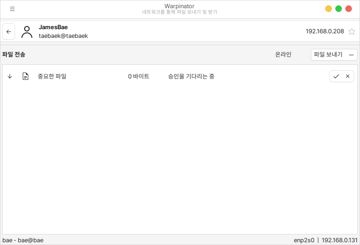Decline the incoming 중요한 파일 transfer
Viewport: 360px width, 245px height.
click(348, 76)
